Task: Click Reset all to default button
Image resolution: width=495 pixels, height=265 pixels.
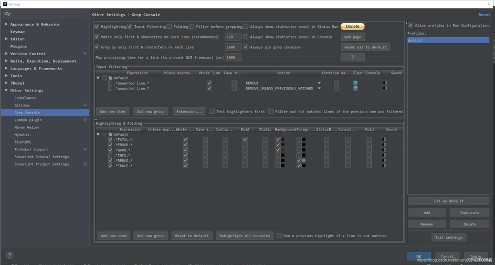Action: pyautogui.click(x=365, y=47)
